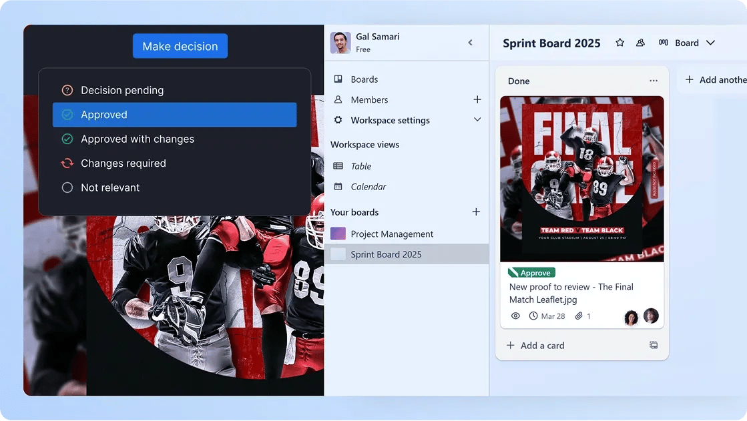Screen dimensions: 747x421
Task: Choose the Decision pending option
Action: click(121, 90)
